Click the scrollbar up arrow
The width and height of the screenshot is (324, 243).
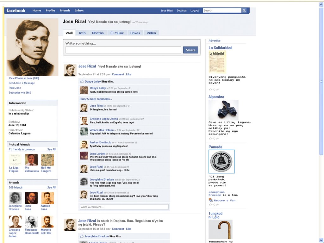pyautogui.click(x=321, y=4)
